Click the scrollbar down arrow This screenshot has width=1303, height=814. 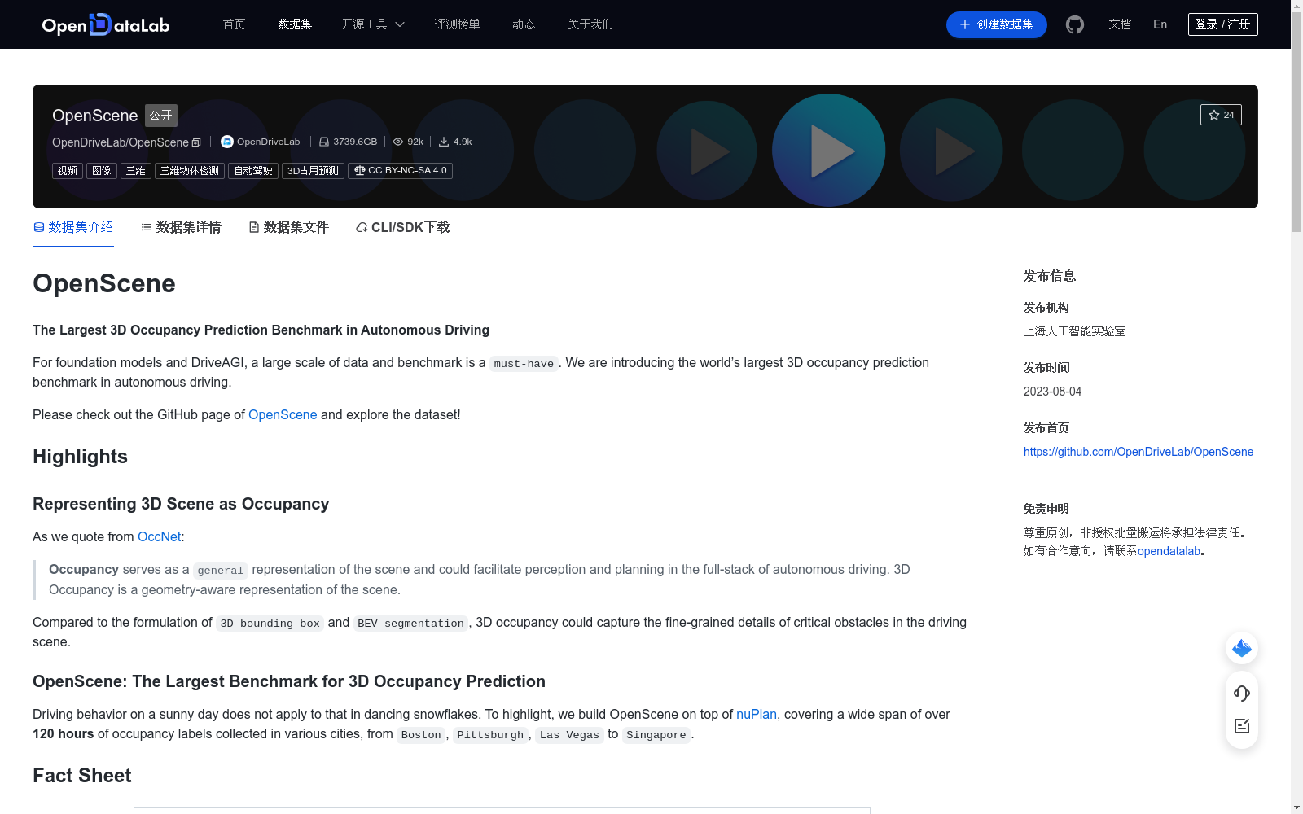tap(1296, 807)
